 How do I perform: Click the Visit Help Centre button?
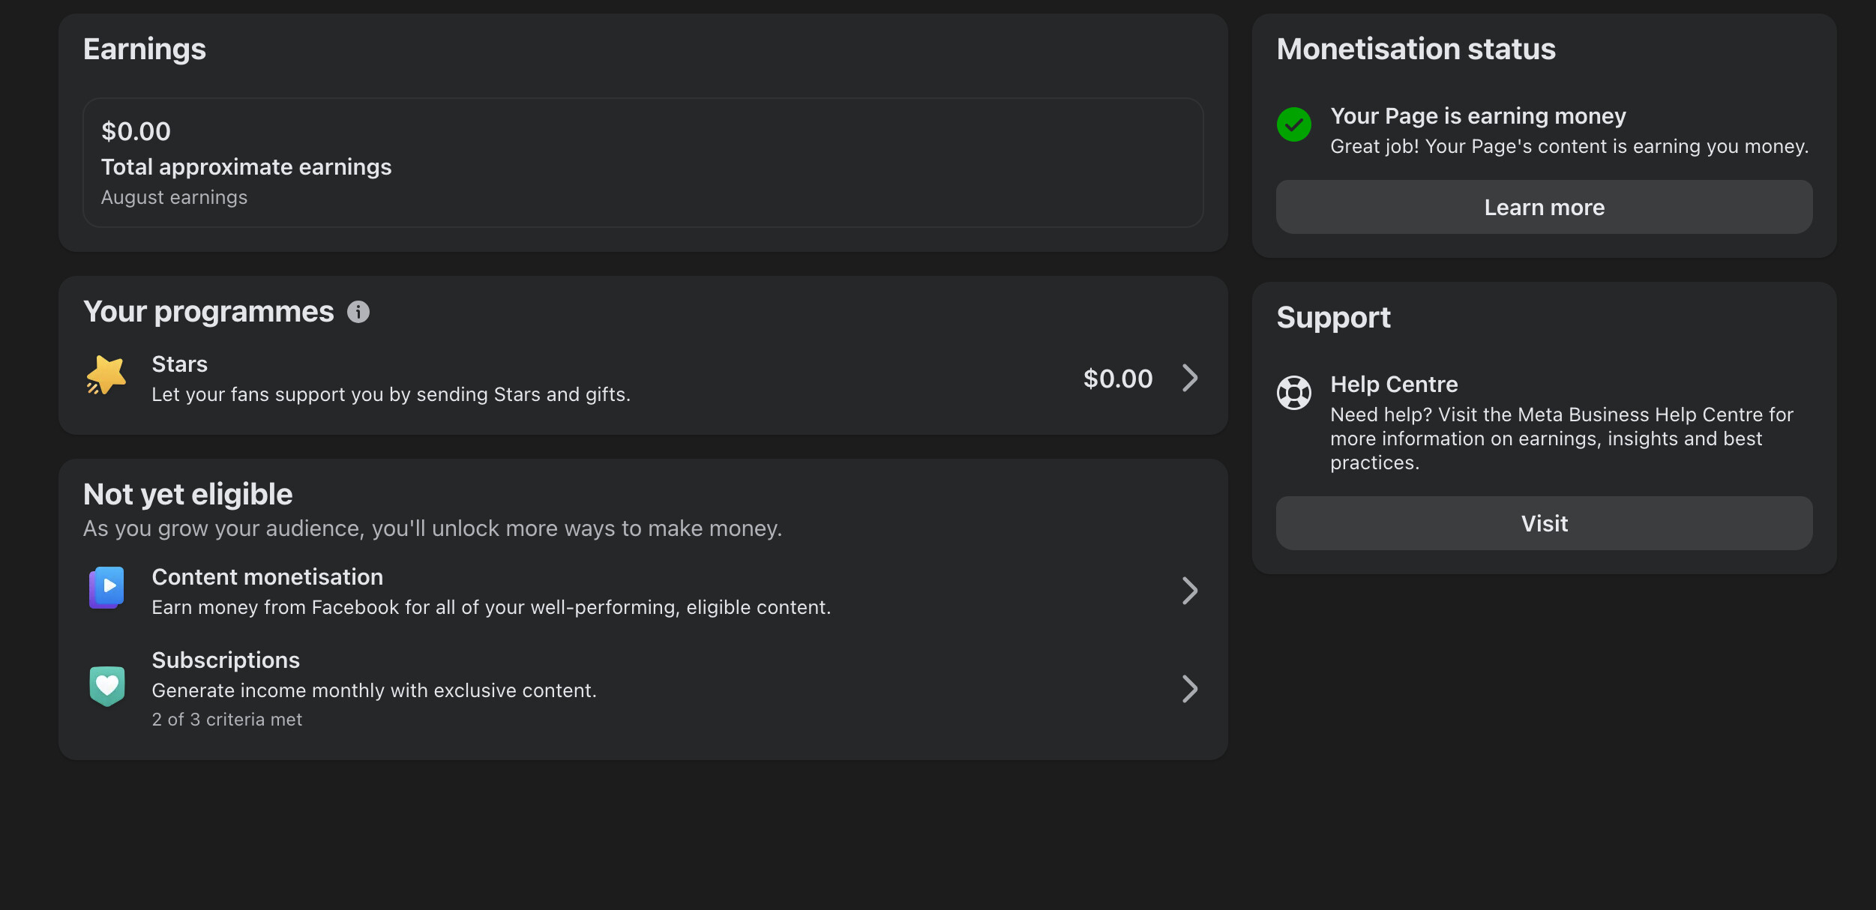click(x=1544, y=523)
